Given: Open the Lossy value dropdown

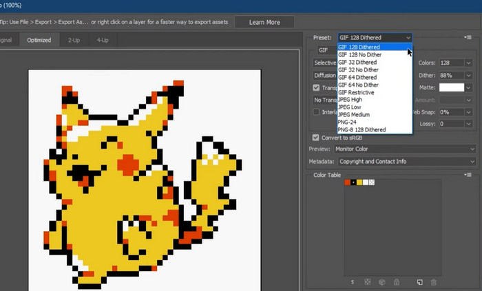Looking at the screenshot, I should (468, 124).
